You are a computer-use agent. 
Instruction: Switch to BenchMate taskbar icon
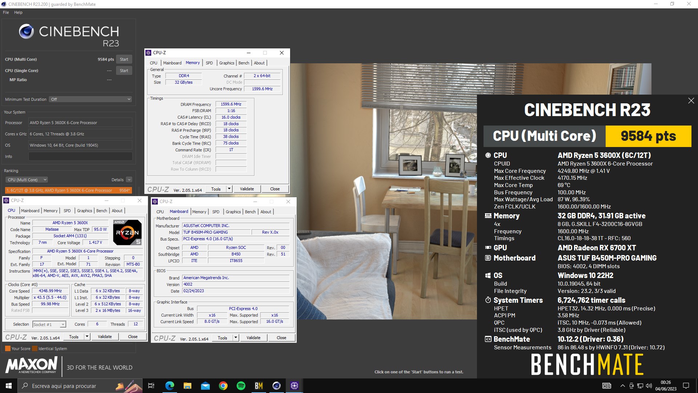tap(259, 386)
